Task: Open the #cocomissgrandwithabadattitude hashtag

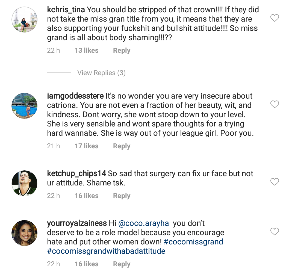Action: (106, 251)
